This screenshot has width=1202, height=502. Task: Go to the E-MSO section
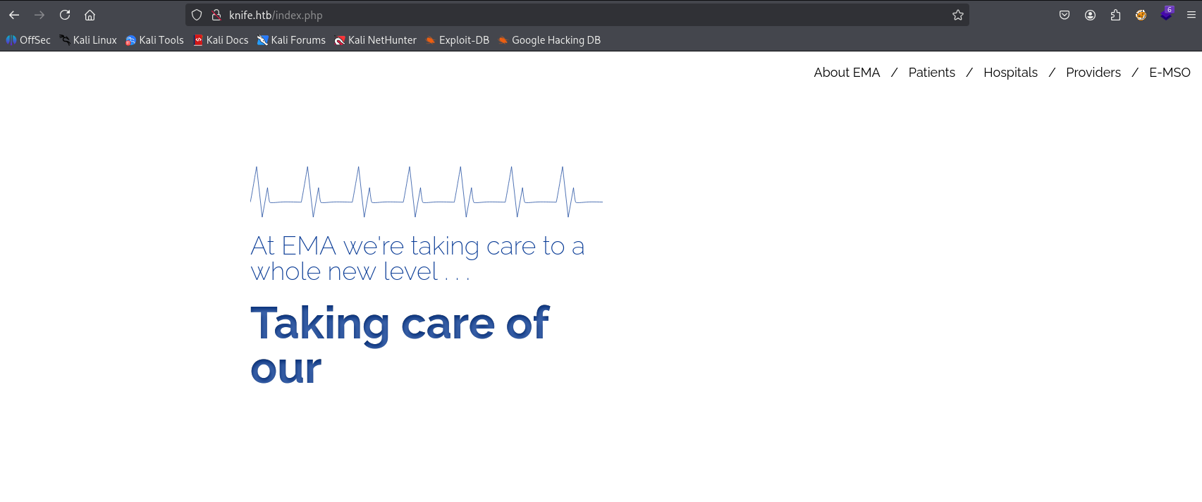tap(1169, 73)
